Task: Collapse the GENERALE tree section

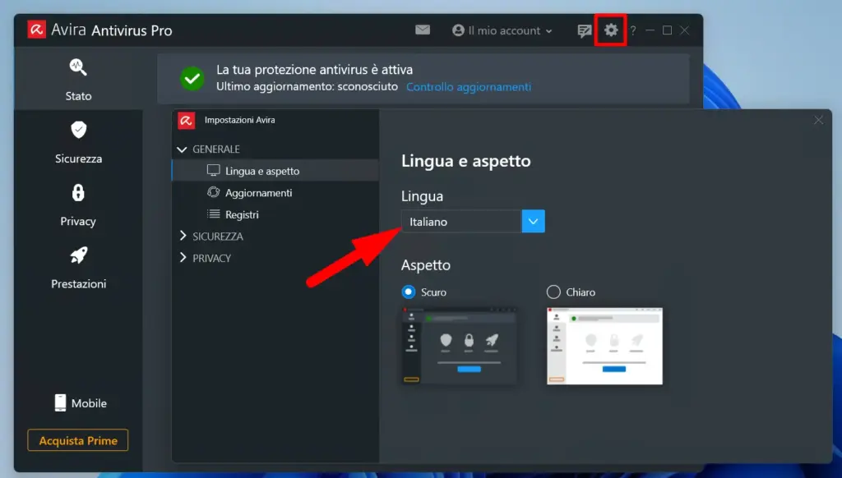Action: (182, 149)
